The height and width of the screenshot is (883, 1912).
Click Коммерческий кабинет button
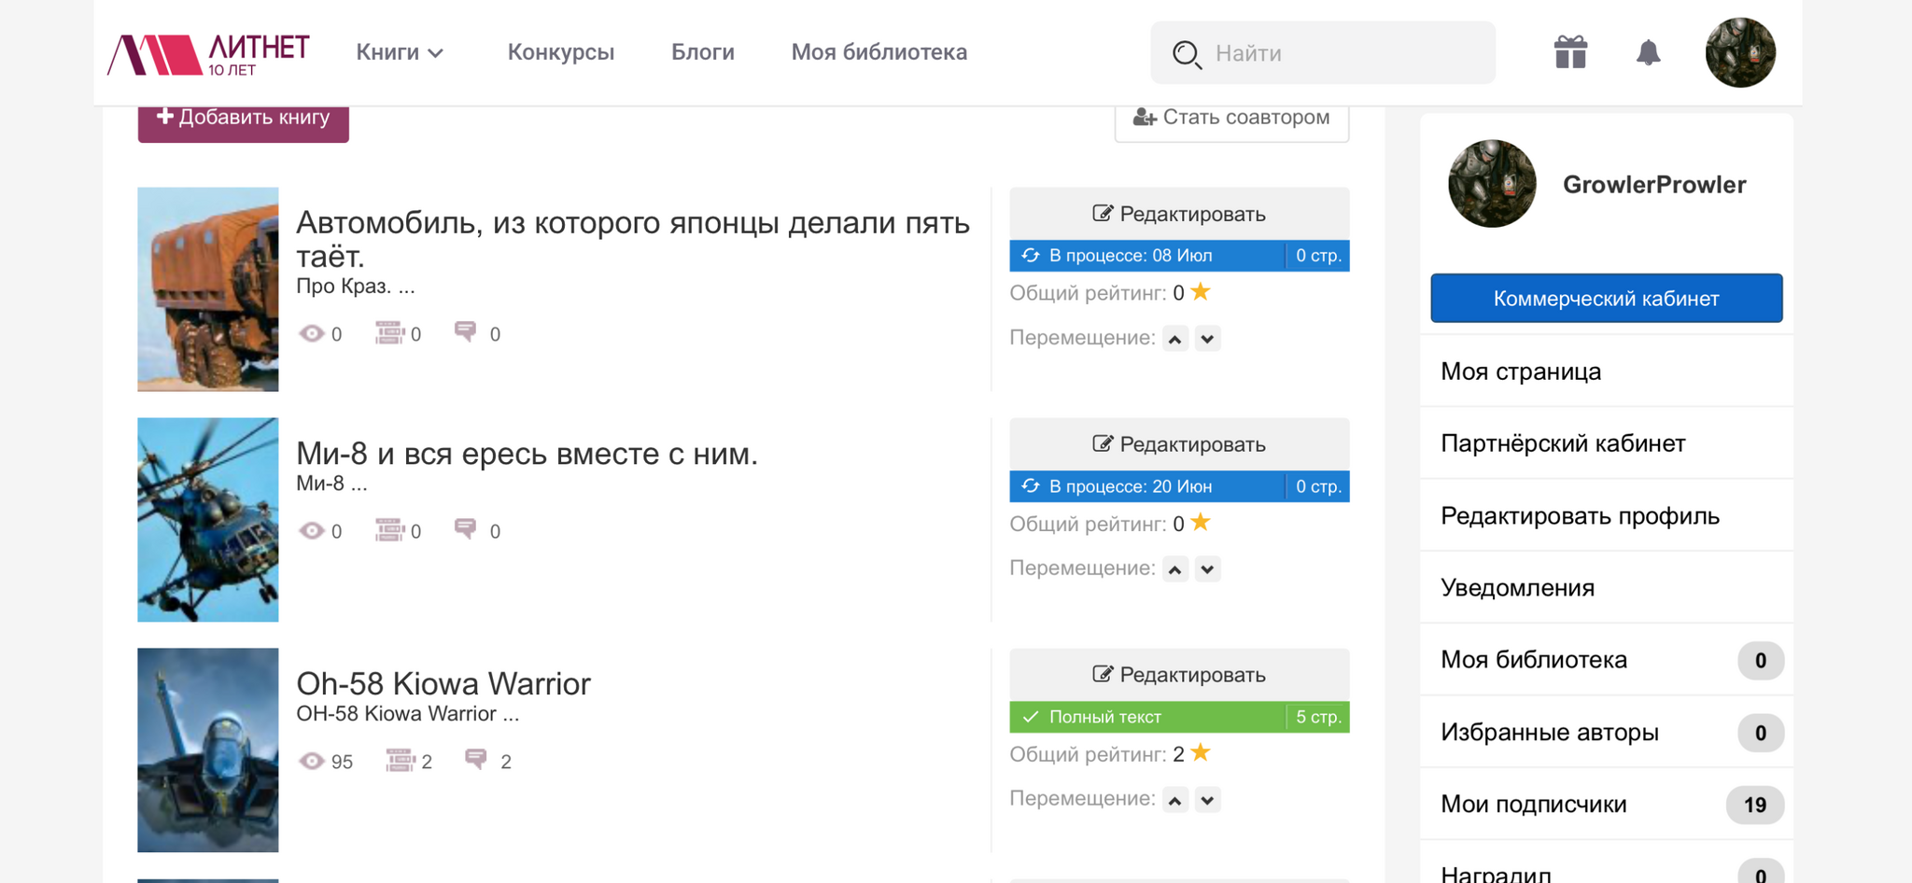(1607, 299)
